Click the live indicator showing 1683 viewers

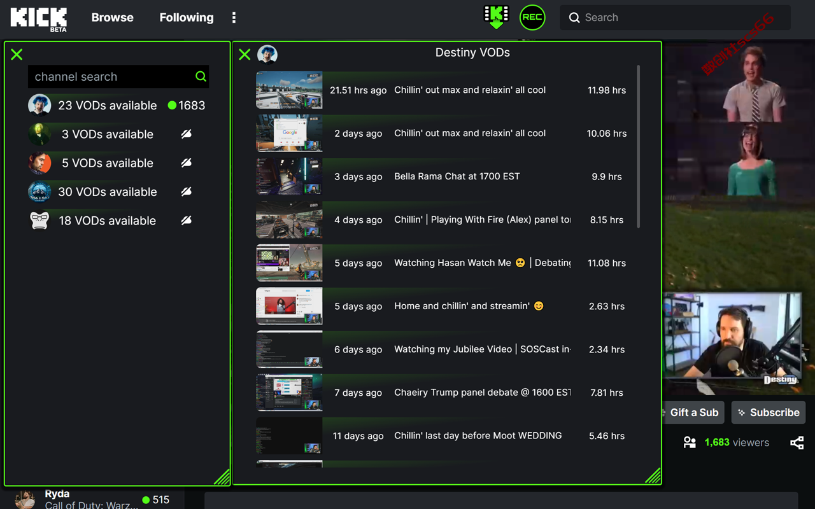pos(186,106)
